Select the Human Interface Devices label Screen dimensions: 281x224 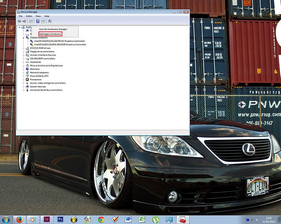(x=43, y=55)
